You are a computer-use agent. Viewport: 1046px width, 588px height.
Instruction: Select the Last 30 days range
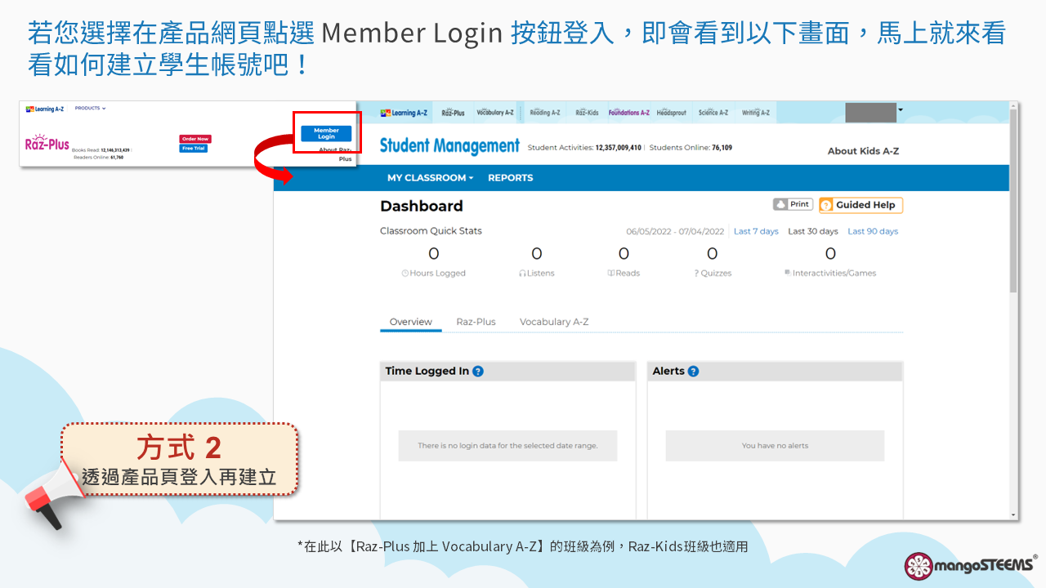pos(813,231)
